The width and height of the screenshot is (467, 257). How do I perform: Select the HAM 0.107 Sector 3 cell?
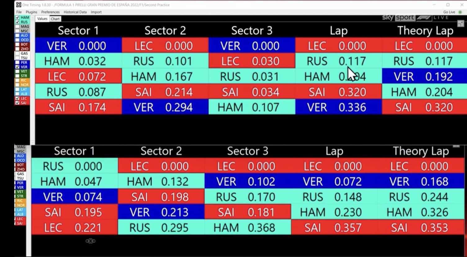coord(252,107)
